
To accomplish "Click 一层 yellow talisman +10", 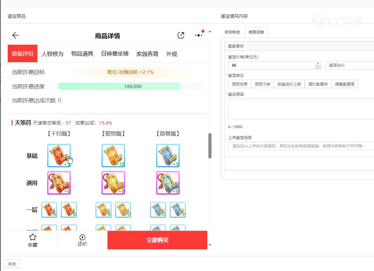I will [x=123, y=210].
